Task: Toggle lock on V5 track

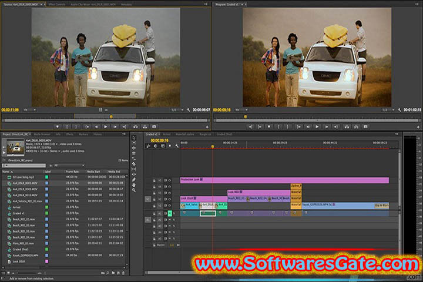Action: tap(155, 180)
